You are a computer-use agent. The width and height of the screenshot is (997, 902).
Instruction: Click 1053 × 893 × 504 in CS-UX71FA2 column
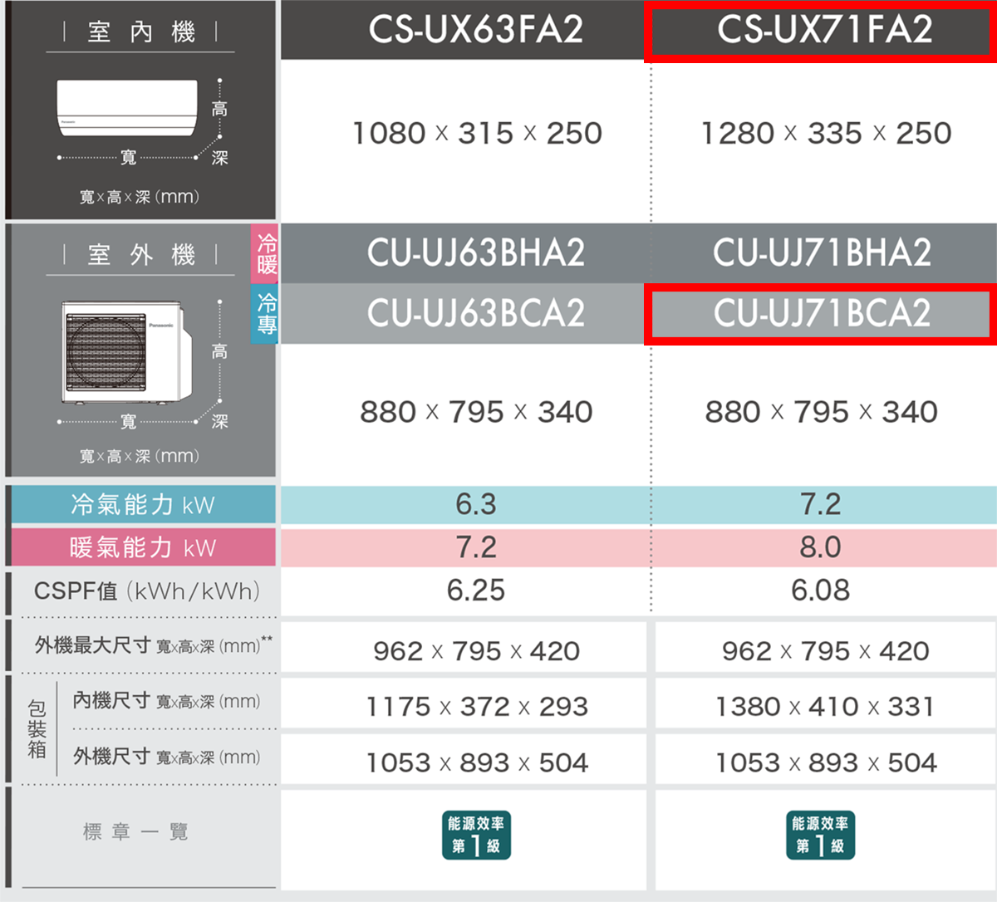click(x=826, y=762)
